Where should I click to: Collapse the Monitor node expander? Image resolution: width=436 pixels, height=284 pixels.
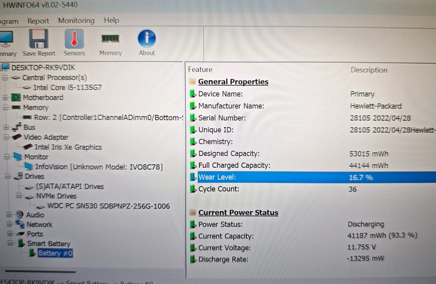point(7,157)
